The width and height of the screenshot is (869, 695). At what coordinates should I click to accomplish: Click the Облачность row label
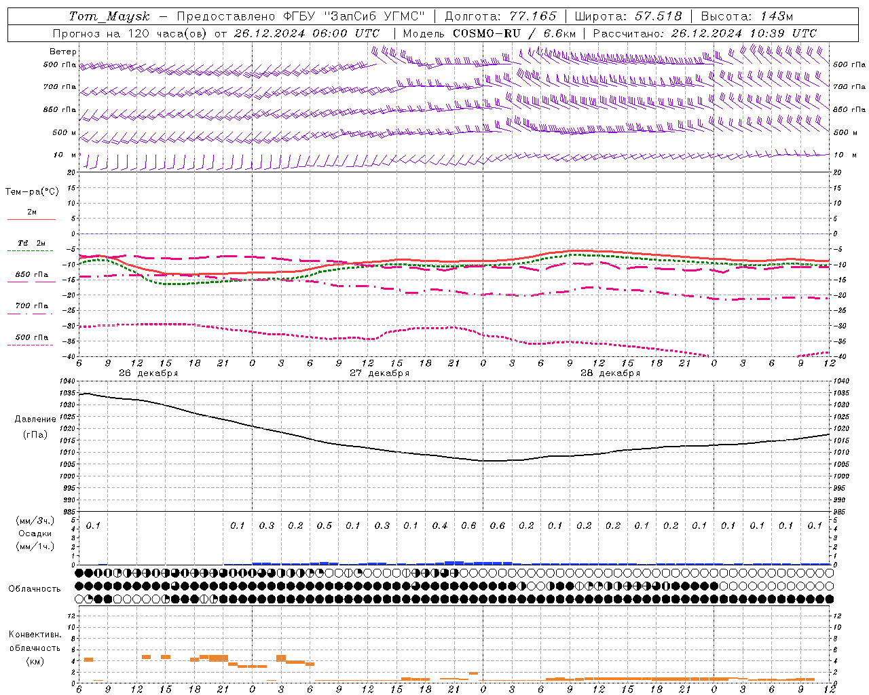(x=35, y=588)
